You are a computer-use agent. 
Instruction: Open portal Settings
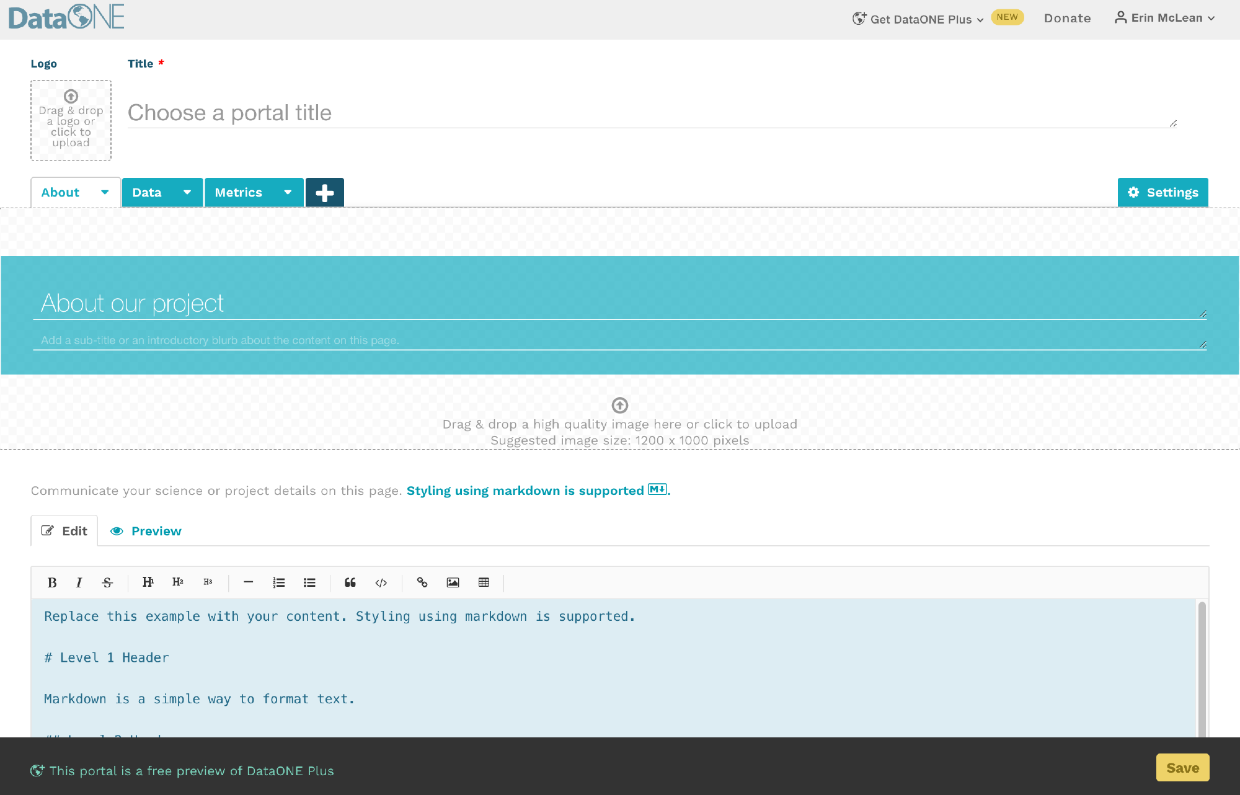coord(1162,193)
